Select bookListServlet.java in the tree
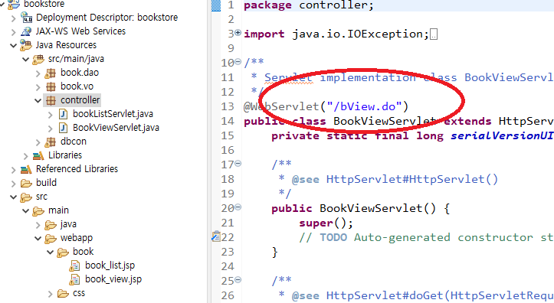 tap(113, 114)
